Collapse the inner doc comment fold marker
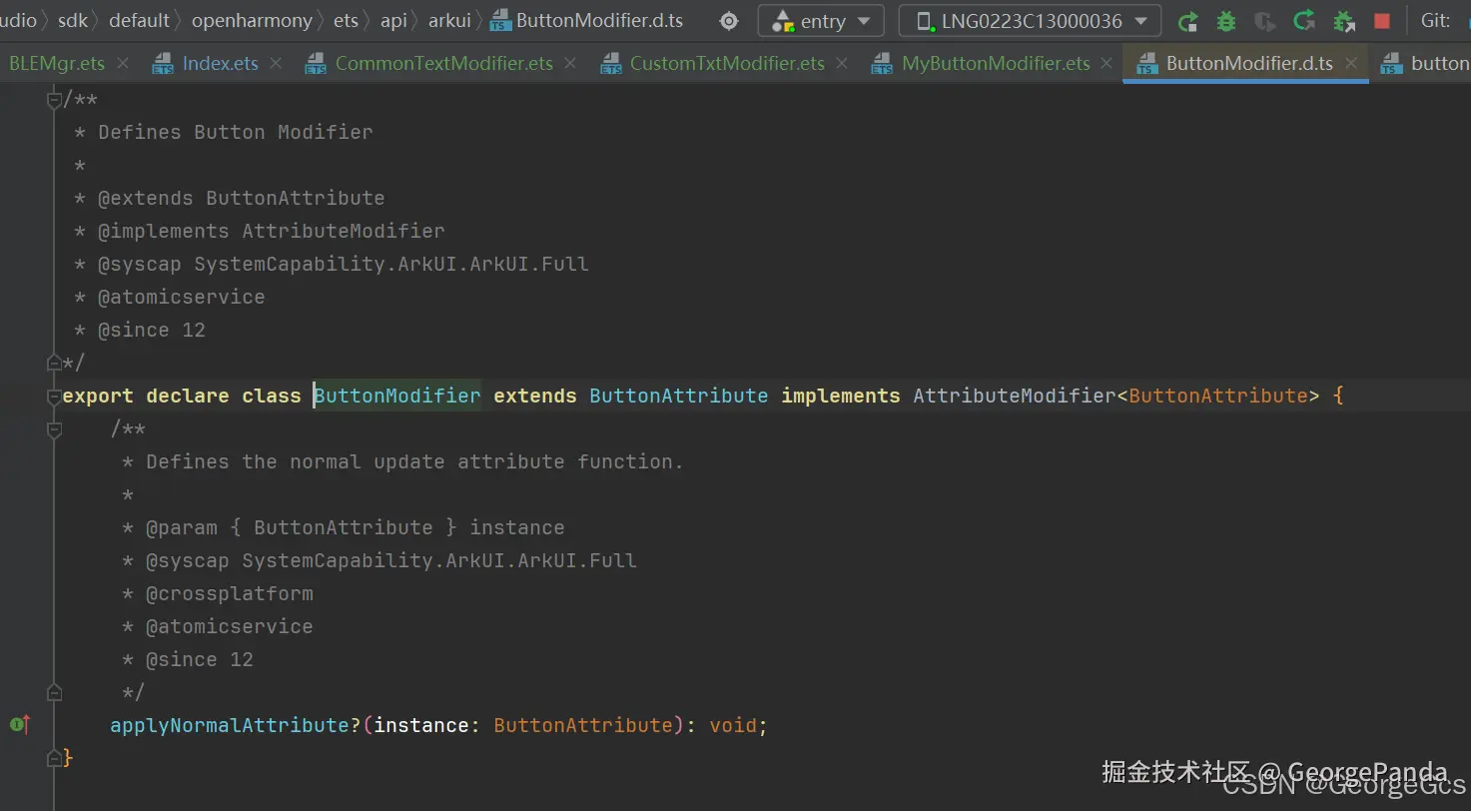This screenshot has height=811, width=1471. click(54, 429)
